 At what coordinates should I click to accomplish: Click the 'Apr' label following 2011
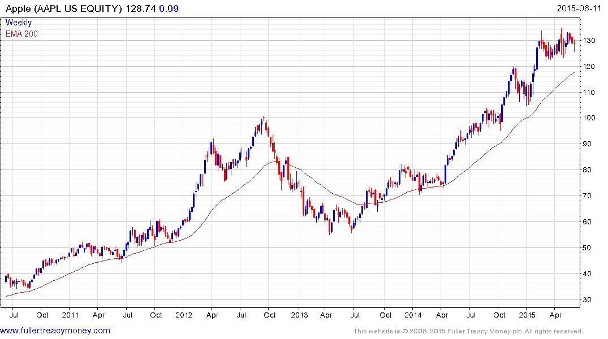tap(98, 315)
